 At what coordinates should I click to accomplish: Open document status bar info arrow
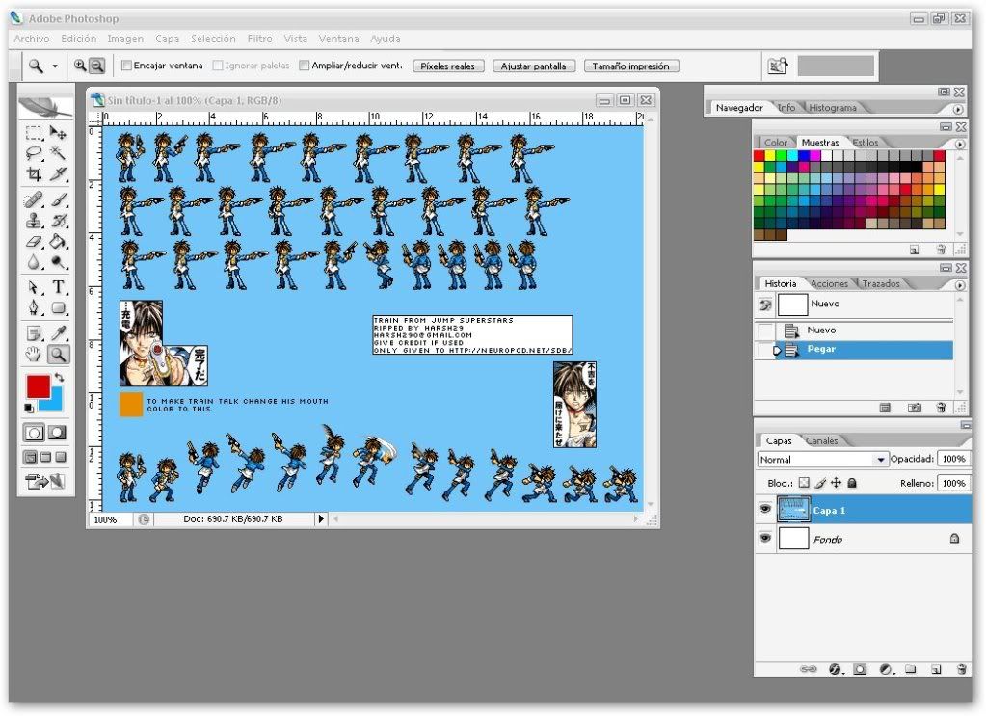tap(321, 519)
